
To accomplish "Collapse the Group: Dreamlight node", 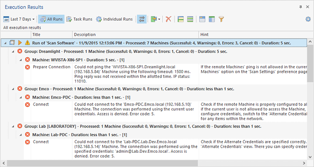I will pyautogui.click(x=13, y=51).
